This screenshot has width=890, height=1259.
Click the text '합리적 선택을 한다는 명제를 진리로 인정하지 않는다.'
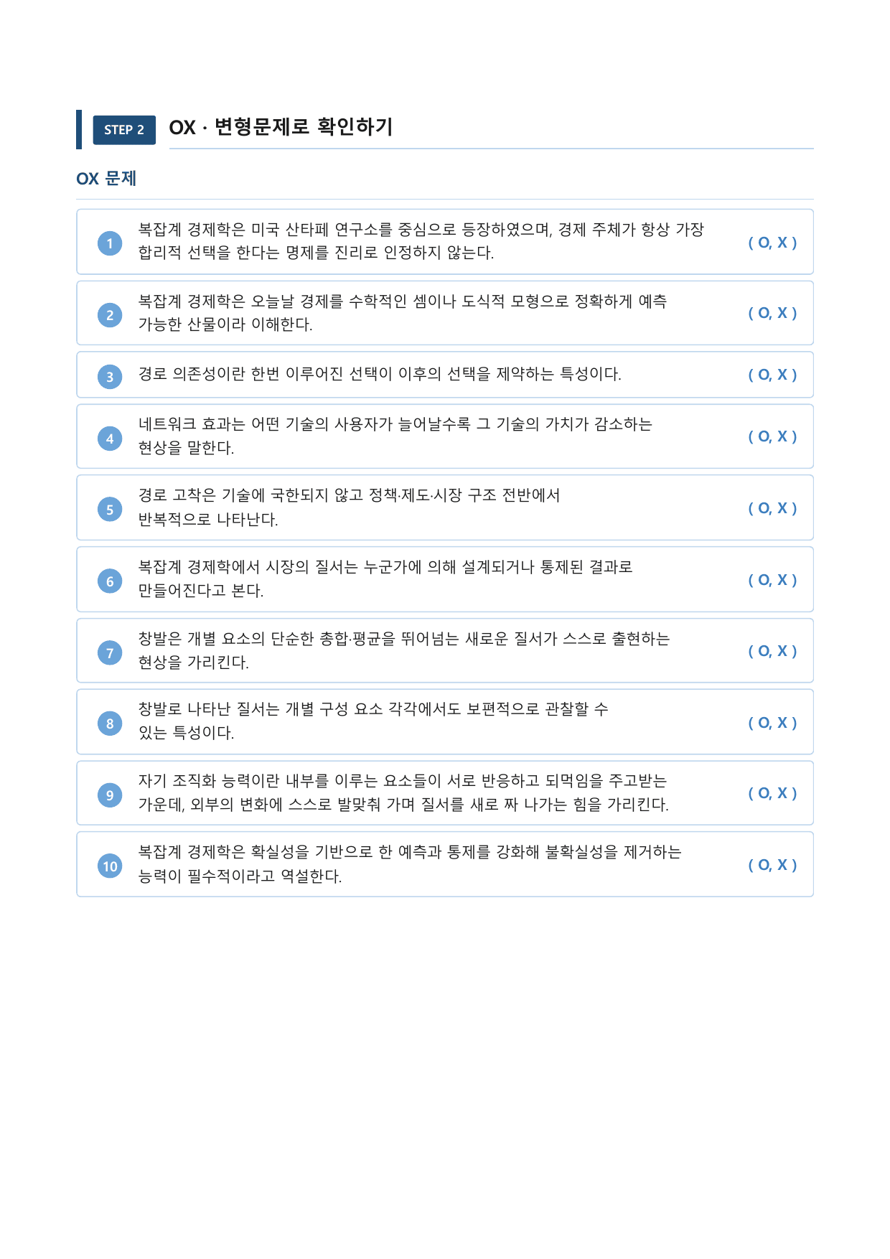coord(316,253)
